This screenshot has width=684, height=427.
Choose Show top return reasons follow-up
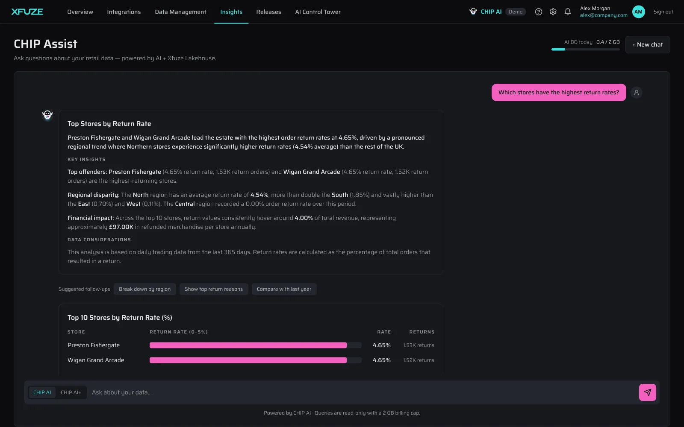[x=214, y=289]
